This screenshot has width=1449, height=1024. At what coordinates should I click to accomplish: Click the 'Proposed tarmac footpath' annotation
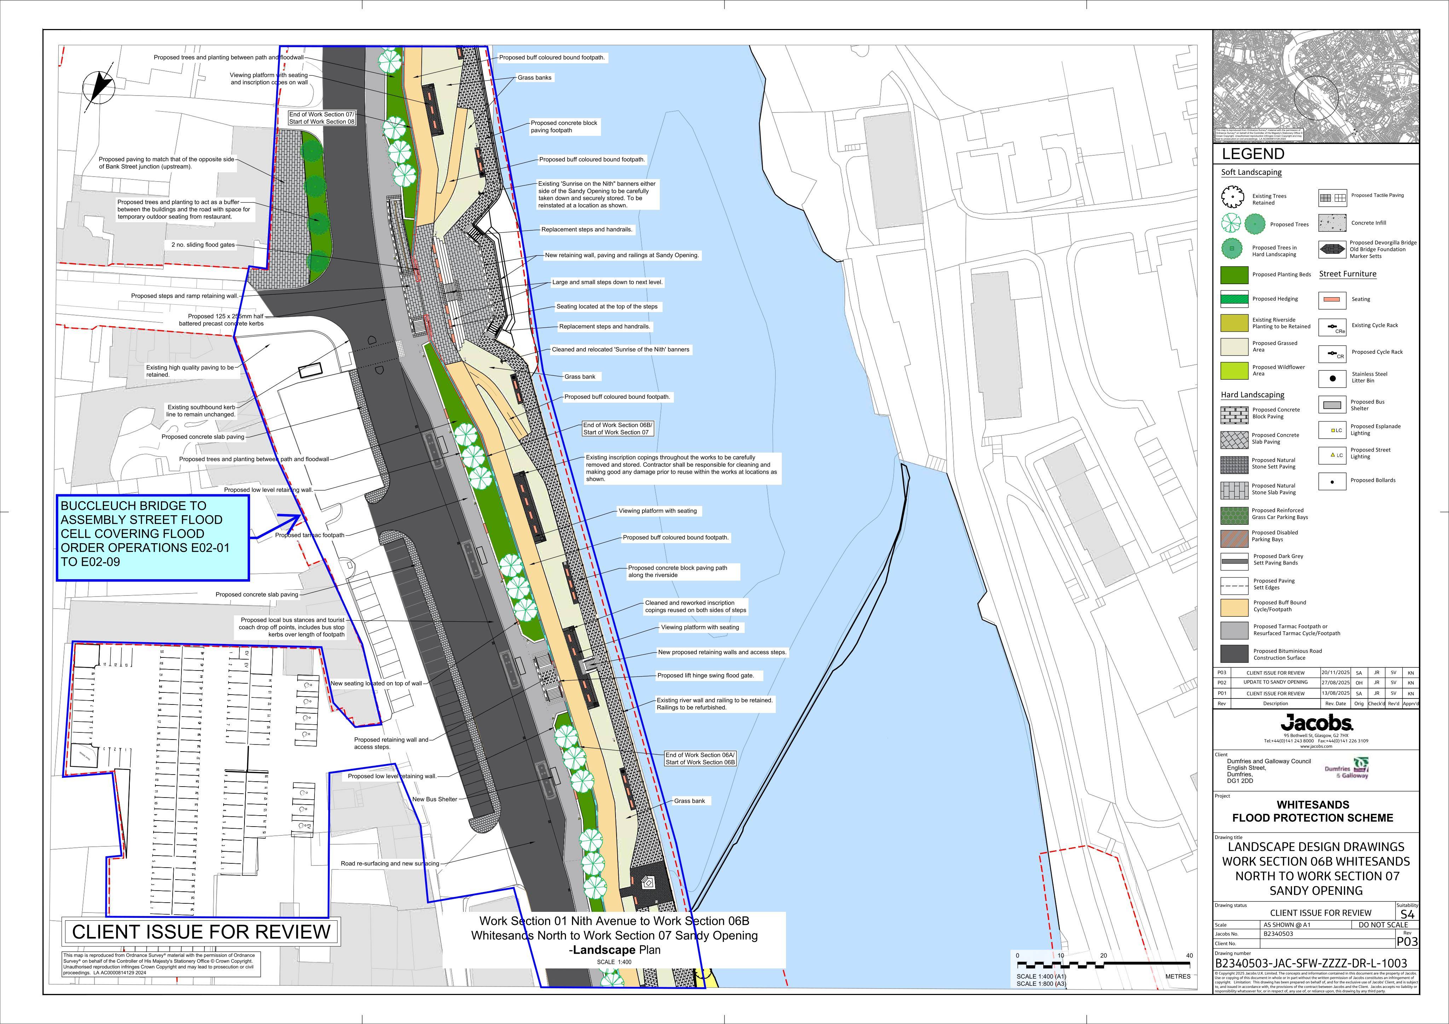(310, 535)
